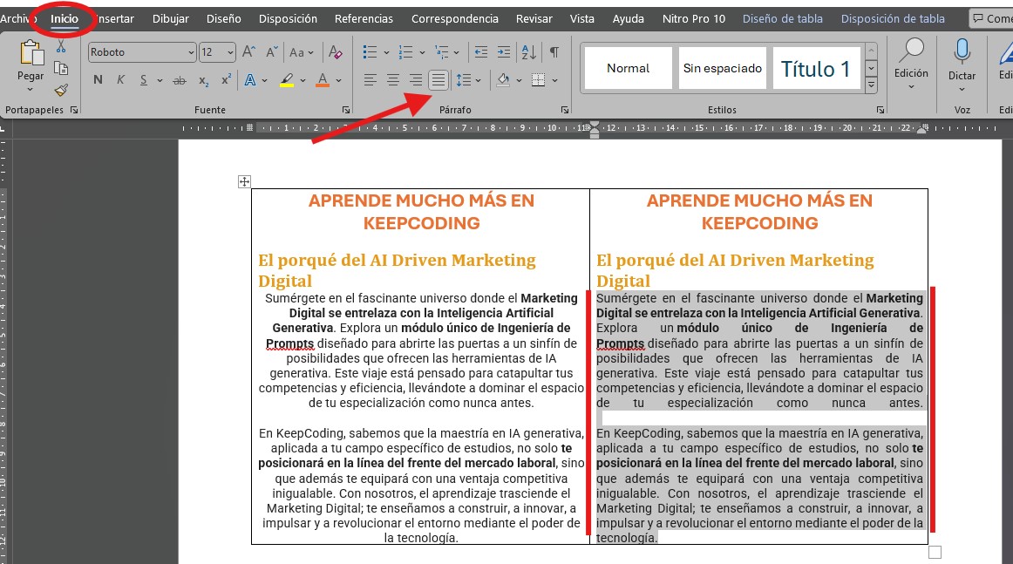Decrease paragraph indent
The width and height of the screenshot is (1013, 564).
(x=480, y=51)
